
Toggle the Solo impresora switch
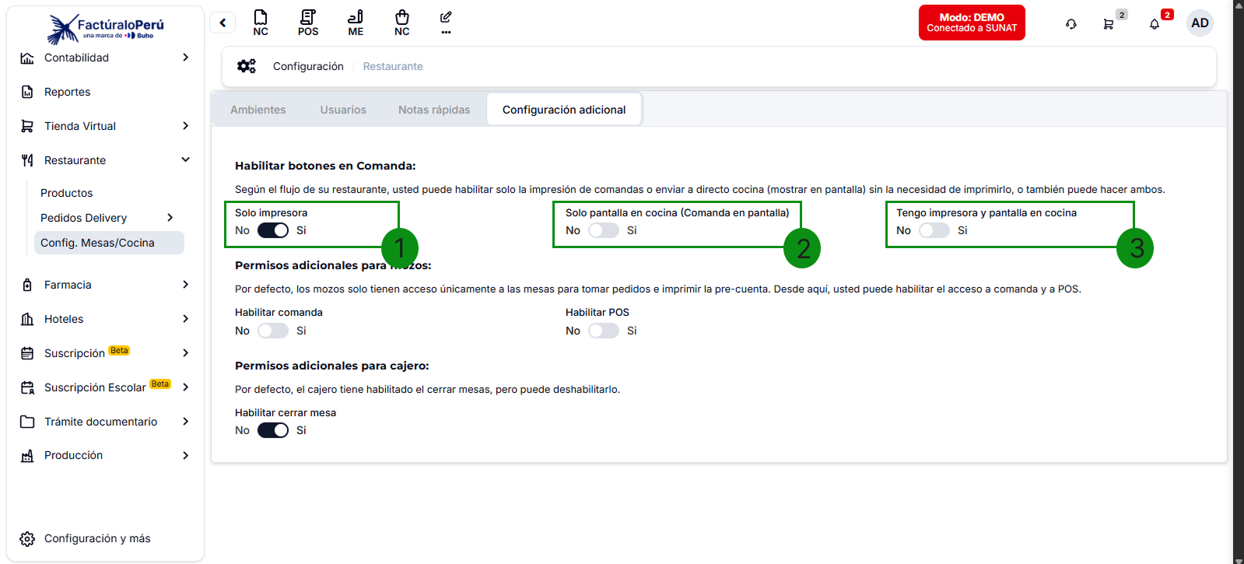[x=273, y=230]
